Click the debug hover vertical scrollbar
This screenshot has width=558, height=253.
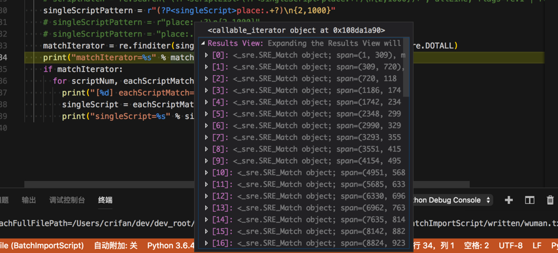(406, 67)
